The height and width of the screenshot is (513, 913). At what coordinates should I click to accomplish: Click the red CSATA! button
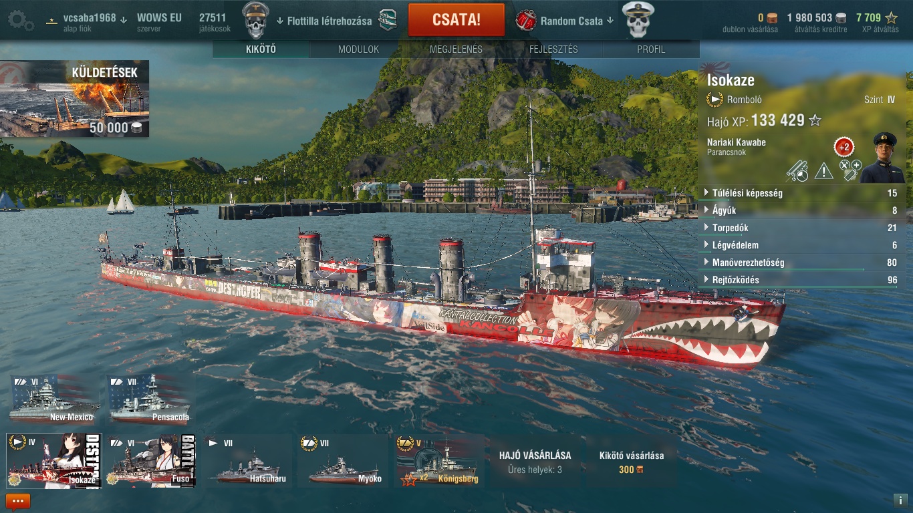pyautogui.click(x=456, y=19)
